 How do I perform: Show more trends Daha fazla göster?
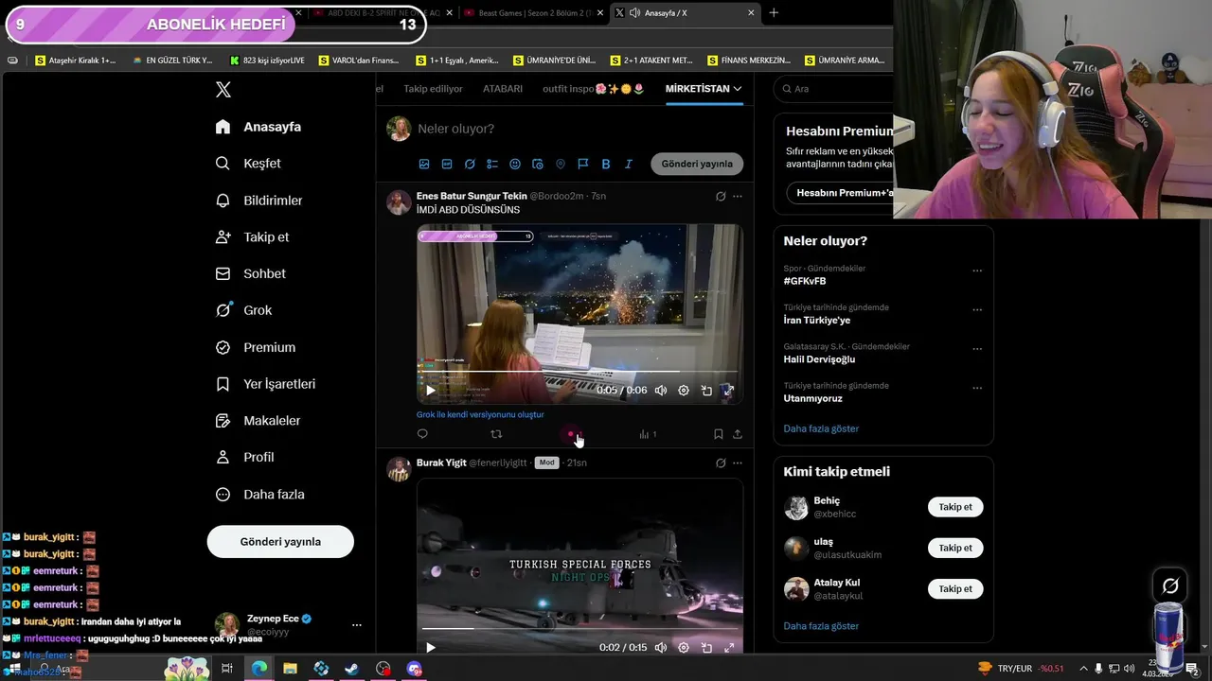(821, 428)
